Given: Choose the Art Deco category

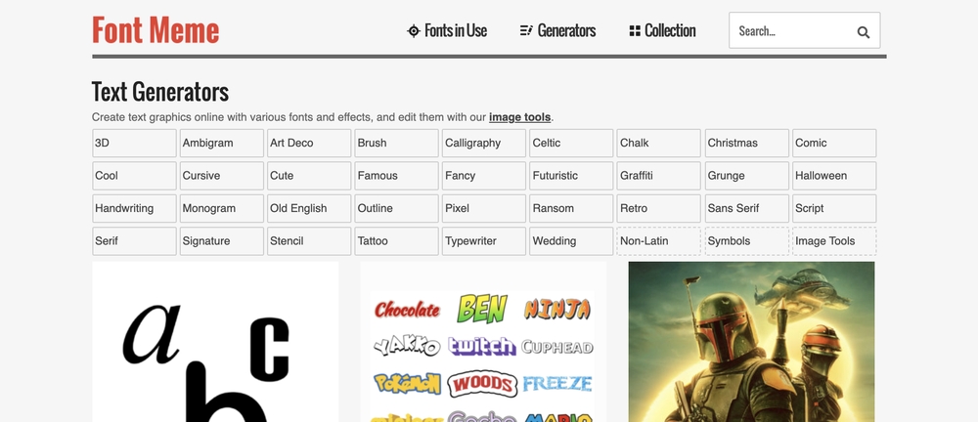Looking at the screenshot, I should (x=309, y=143).
